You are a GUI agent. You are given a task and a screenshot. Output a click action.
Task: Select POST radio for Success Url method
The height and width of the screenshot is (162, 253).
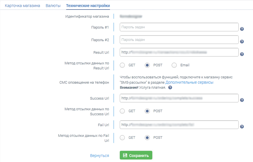(x=147, y=111)
